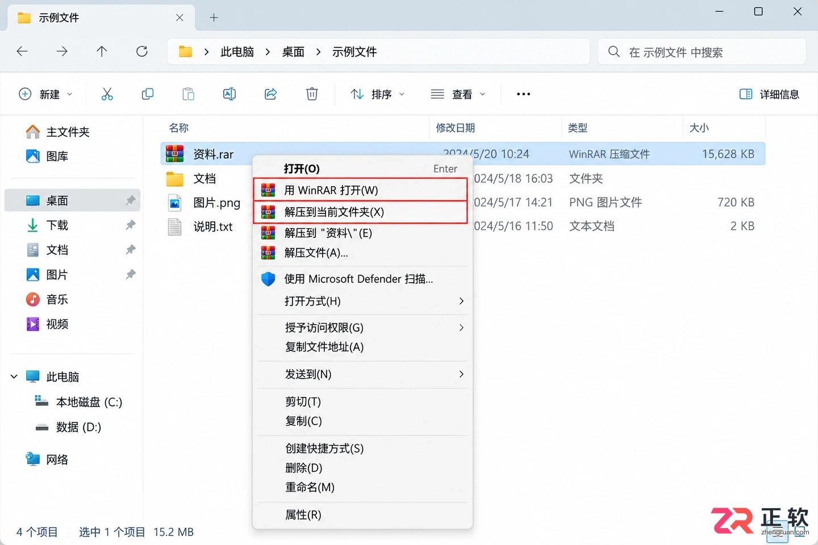Click the 说明.txt file icon
Screen dimensions: 818x545
click(x=175, y=227)
